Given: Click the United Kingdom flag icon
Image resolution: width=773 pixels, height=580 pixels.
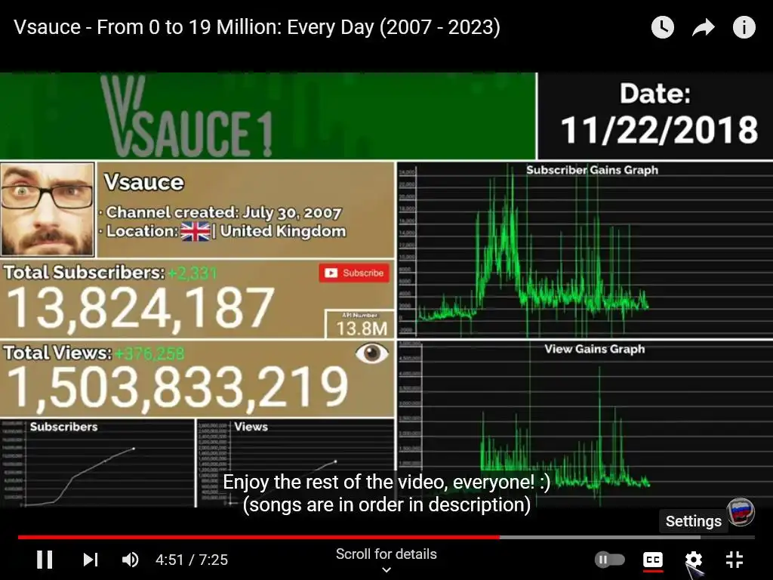Looking at the screenshot, I should pyautogui.click(x=196, y=231).
